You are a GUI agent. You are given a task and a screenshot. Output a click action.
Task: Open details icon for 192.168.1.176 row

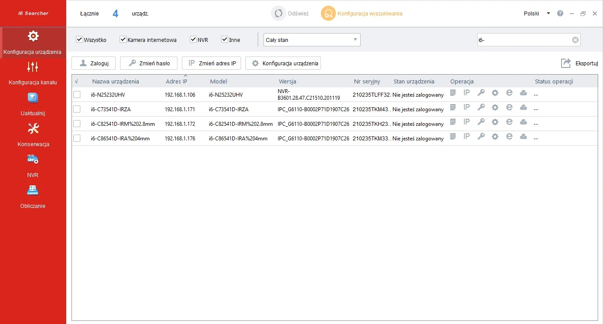point(453,136)
